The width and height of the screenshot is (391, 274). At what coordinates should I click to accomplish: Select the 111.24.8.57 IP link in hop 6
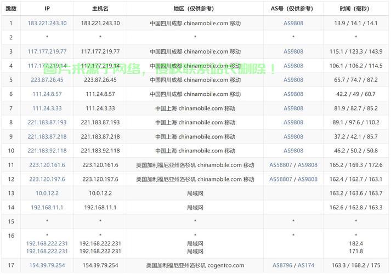[x=47, y=94]
